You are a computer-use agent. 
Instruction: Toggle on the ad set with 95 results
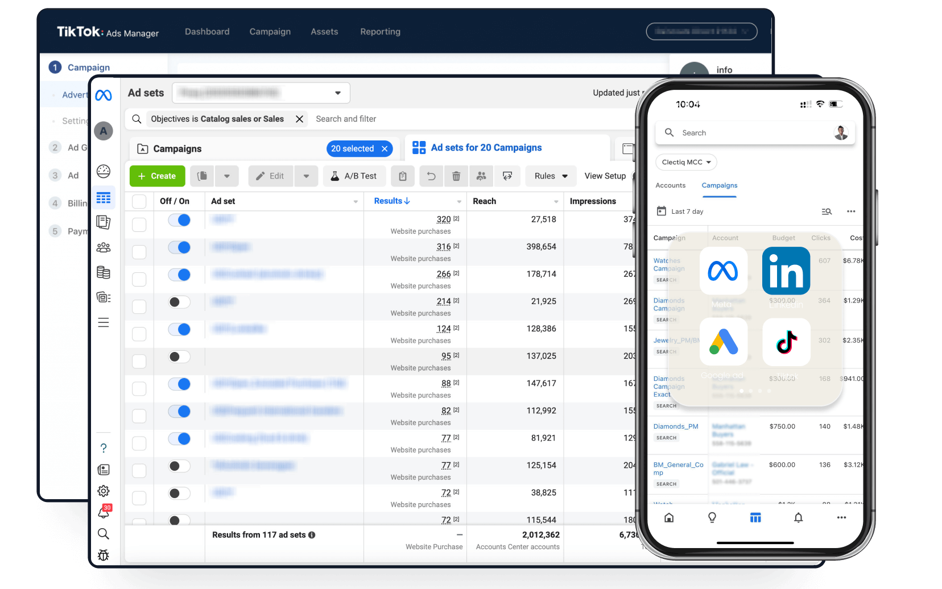pos(179,356)
